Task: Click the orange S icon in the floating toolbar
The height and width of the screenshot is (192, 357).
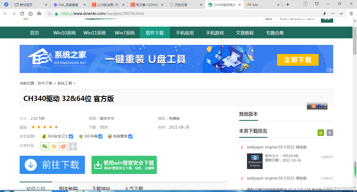Action: pos(314,106)
